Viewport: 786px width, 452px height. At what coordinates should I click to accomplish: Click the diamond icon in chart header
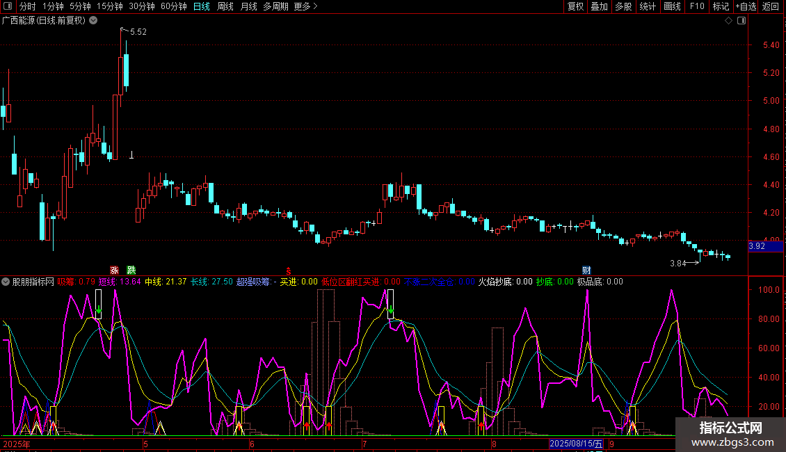tap(729, 21)
